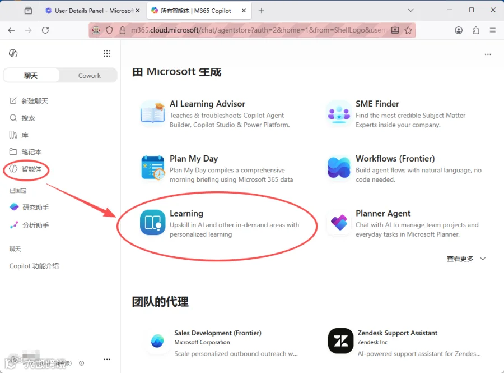This screenshot has height=373, width=504.
Task: Open 笔记本 in the sidebar
Action: pyautogui.click(x=31, y=151)
